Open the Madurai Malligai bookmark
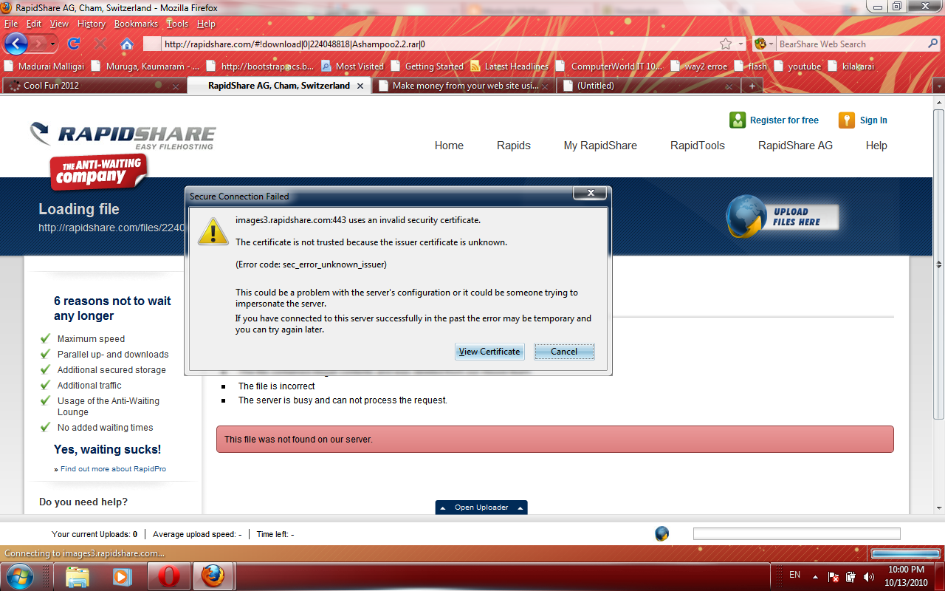 point(44,66)
